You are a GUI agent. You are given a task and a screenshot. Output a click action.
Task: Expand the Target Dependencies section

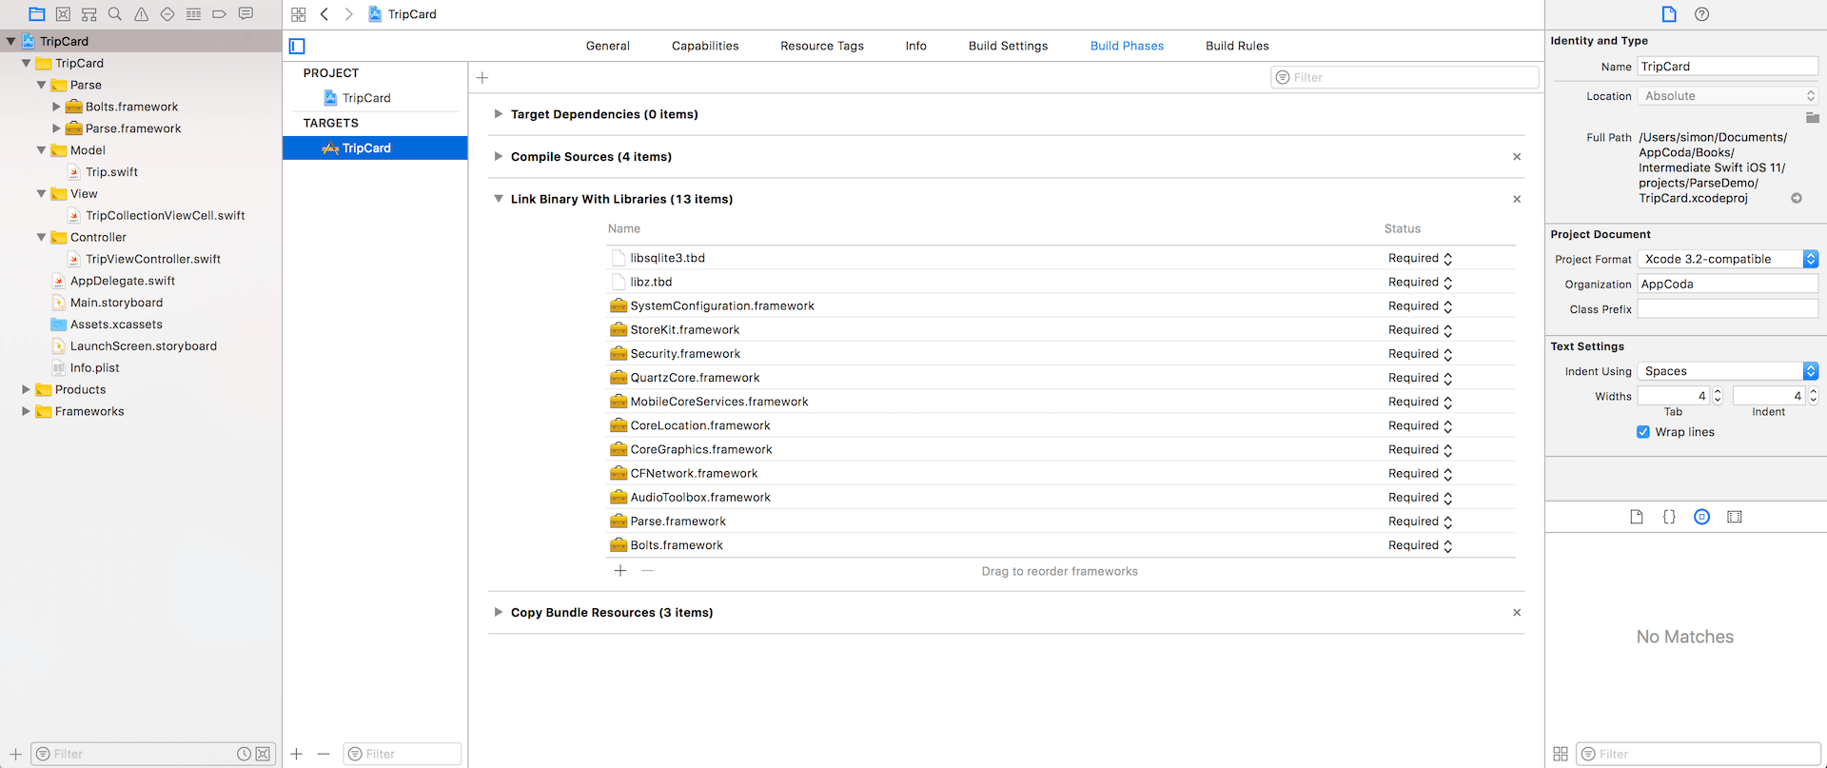498,114
